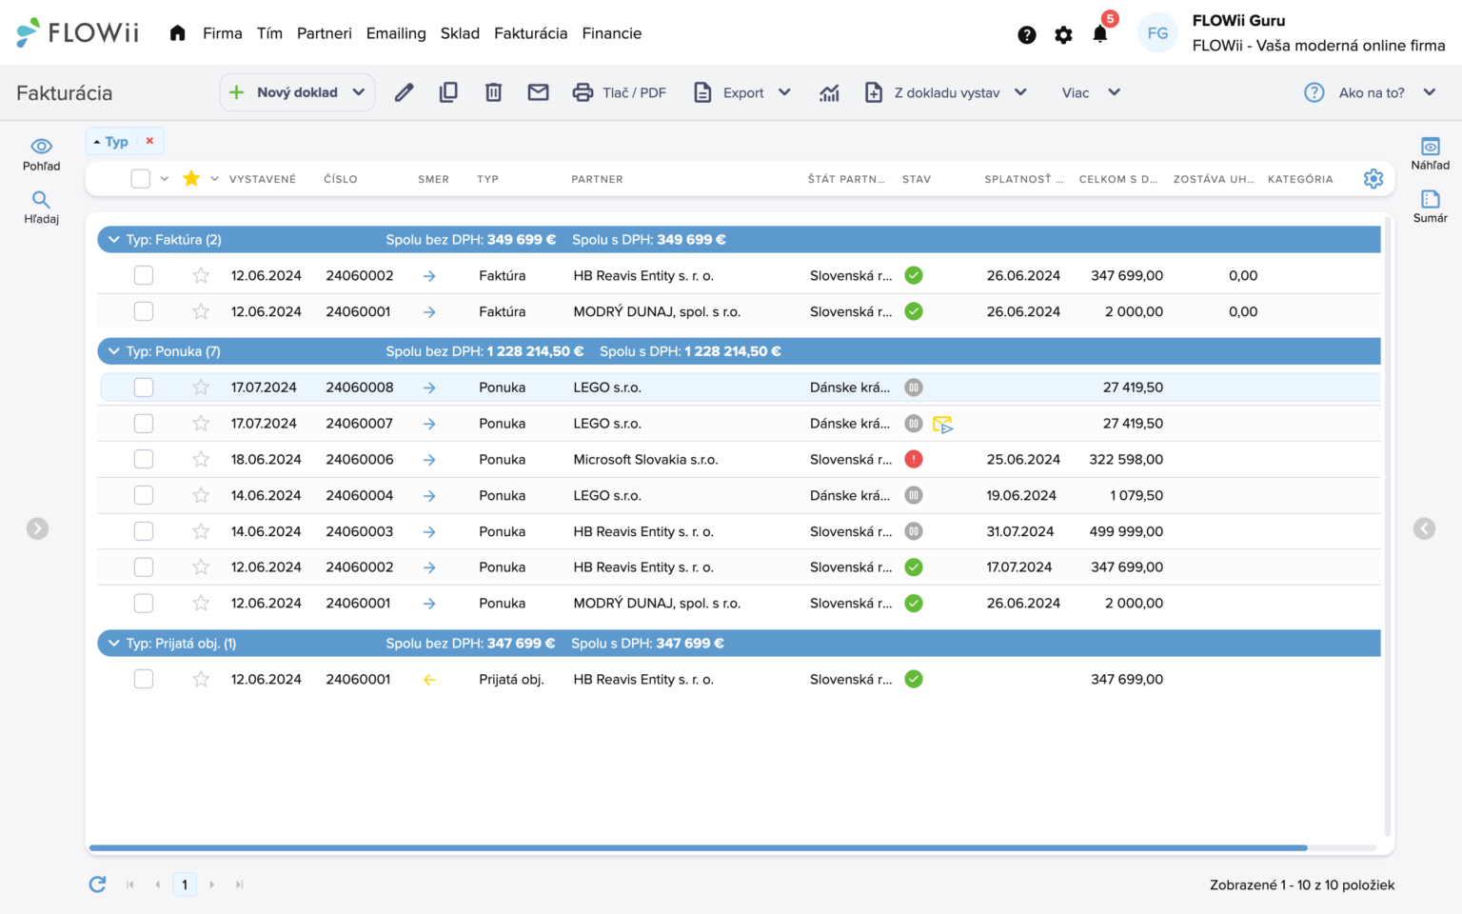Open table column settings gear
1462x914 pixels.
coord(1373,179)
